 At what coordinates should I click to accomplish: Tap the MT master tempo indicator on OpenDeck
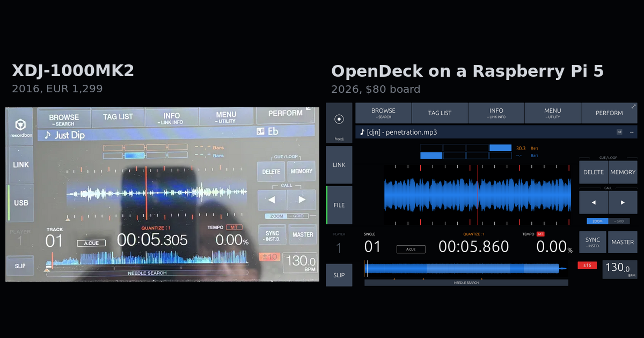coord(540,234)
